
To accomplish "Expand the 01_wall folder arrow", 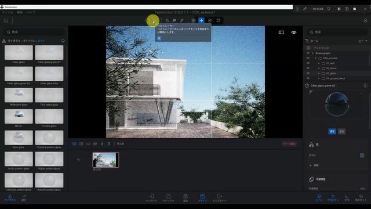I will click(319, 63).
